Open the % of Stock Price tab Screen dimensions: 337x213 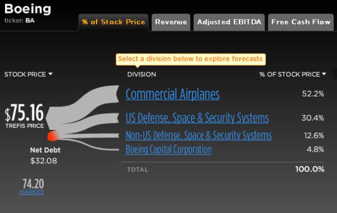click(113, 22)
